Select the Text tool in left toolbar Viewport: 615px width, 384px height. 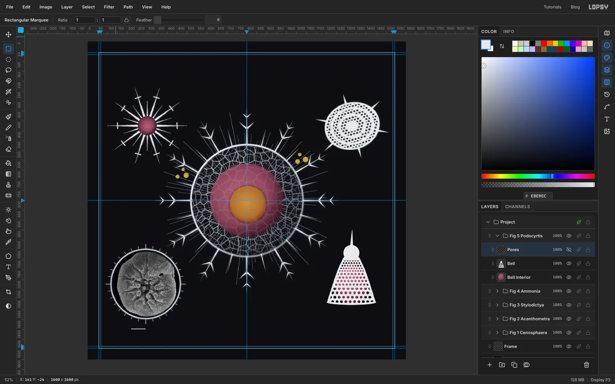8,267
